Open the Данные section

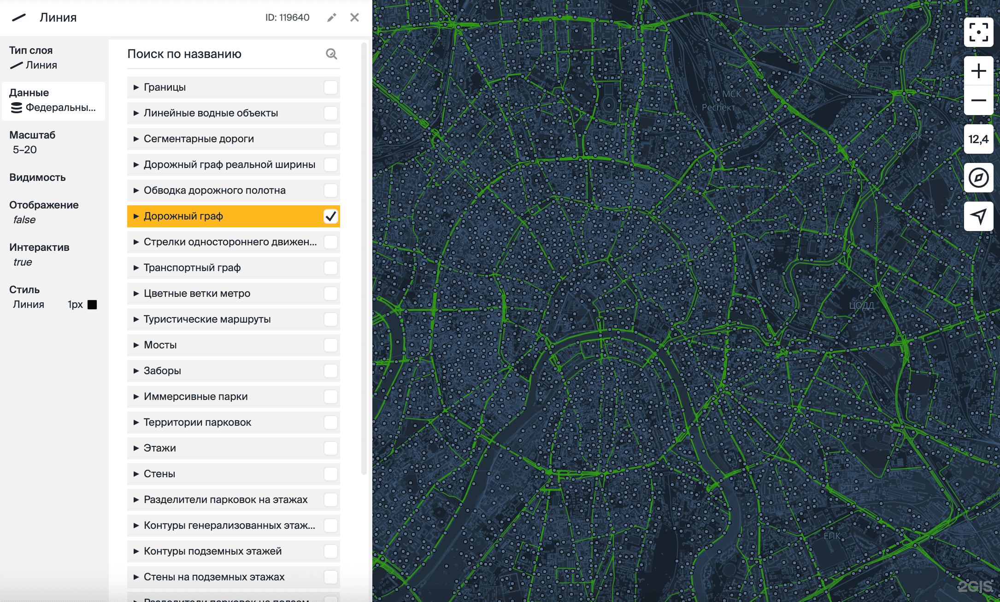click(x=53, y=100)
